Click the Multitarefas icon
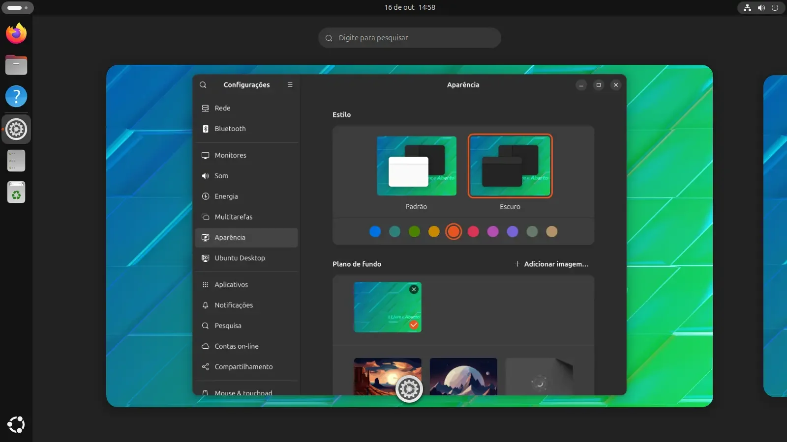Viewport: 787px width, 442px height. [206, 217]
